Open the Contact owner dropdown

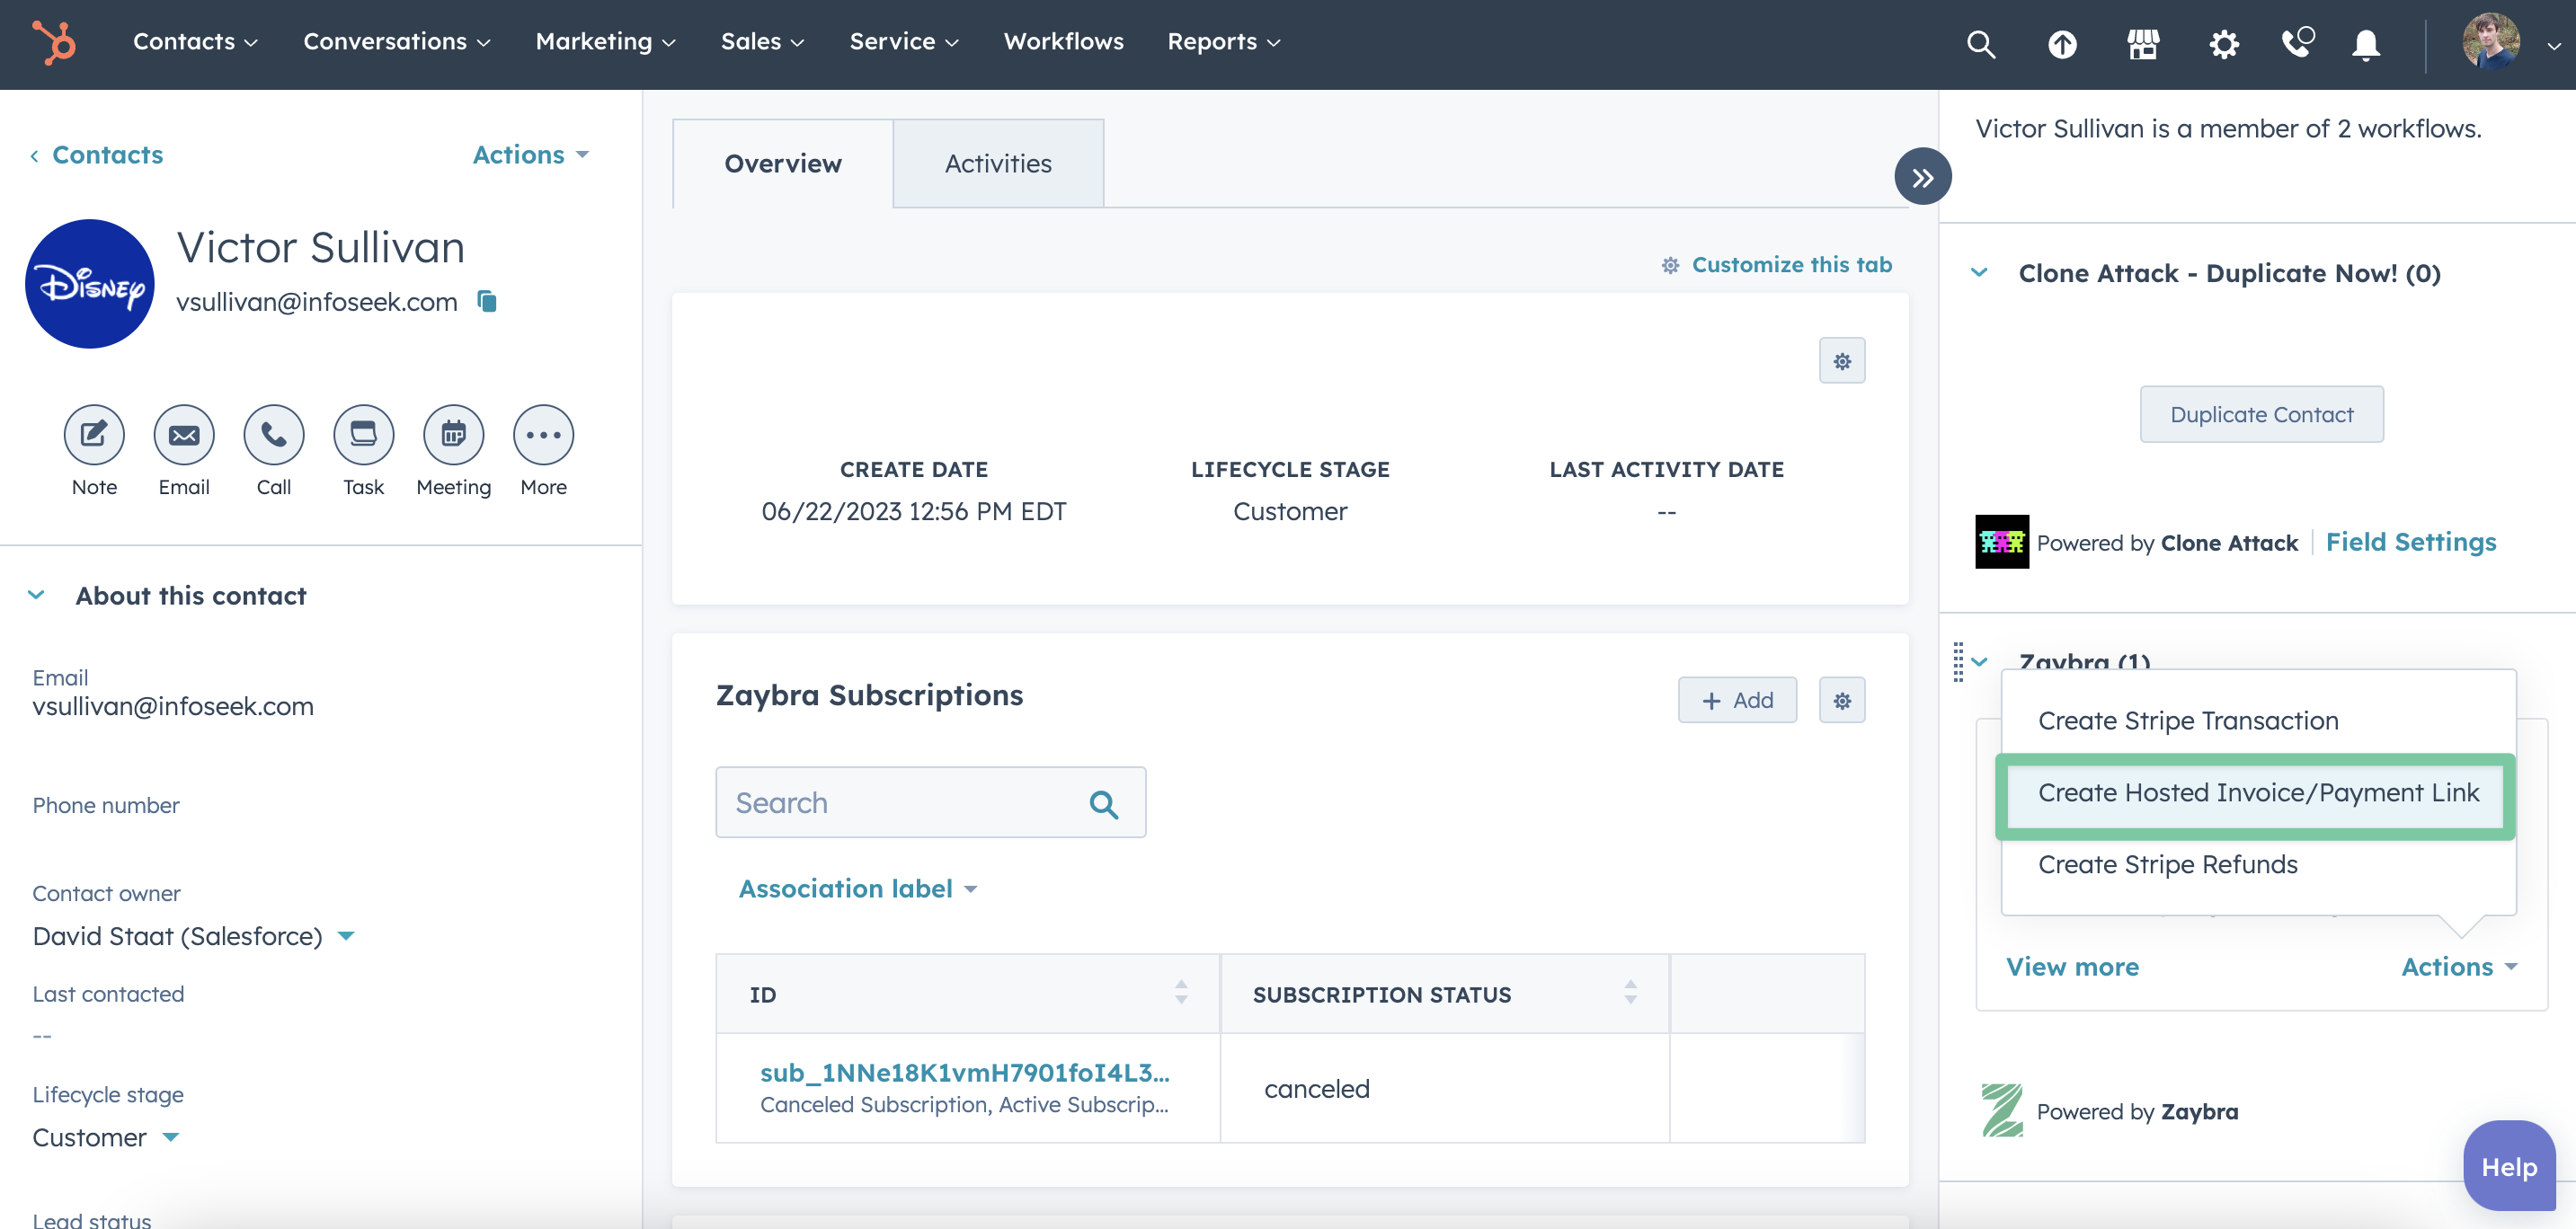[193, 936]
